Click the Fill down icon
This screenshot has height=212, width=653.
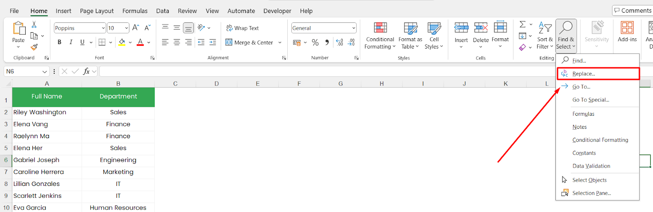(x=522, y=36)
